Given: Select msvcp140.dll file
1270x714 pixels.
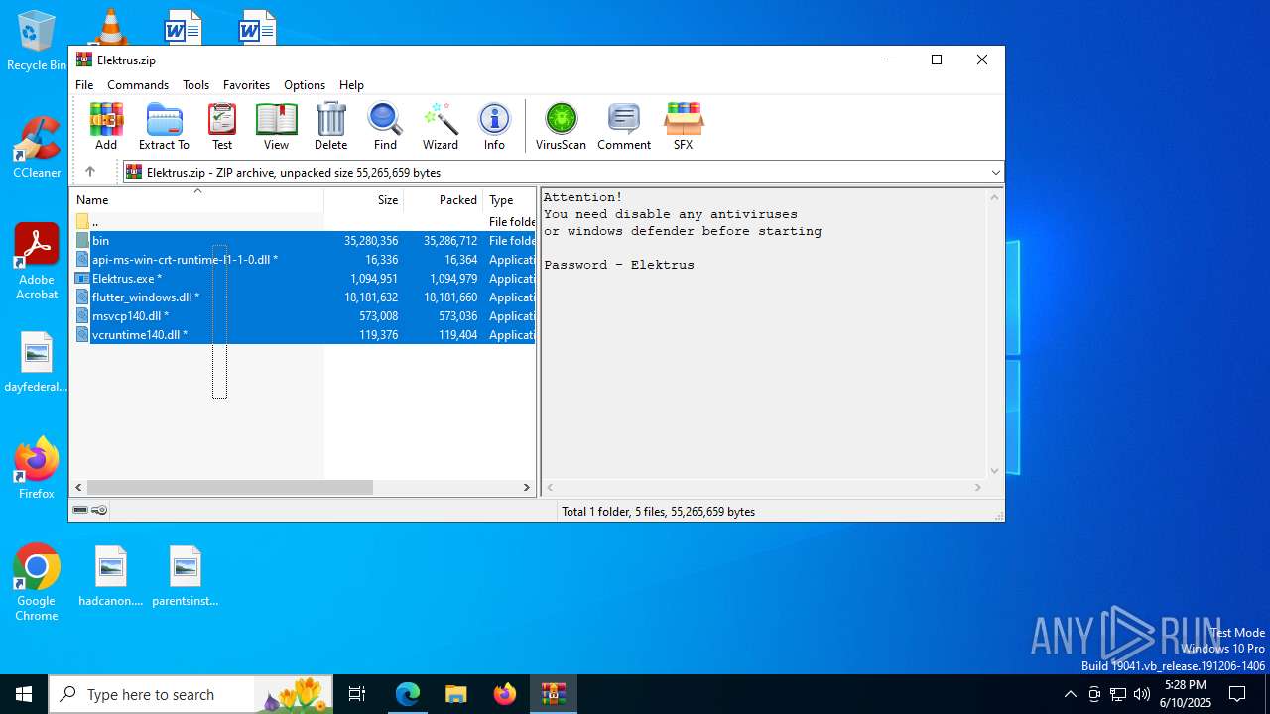Looking at the screenshot, I should 304,315.
